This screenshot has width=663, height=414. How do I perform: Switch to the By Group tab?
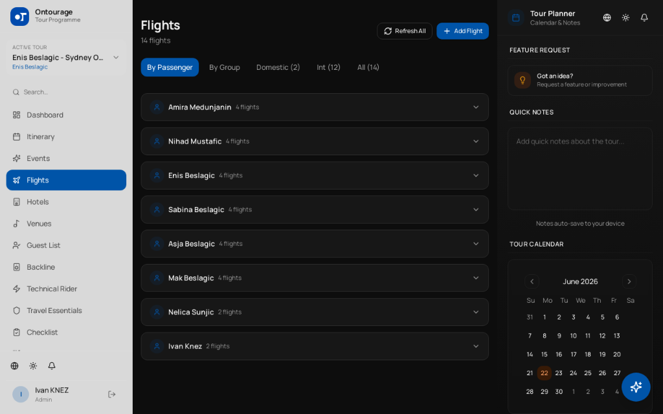[x=225, y=67]
